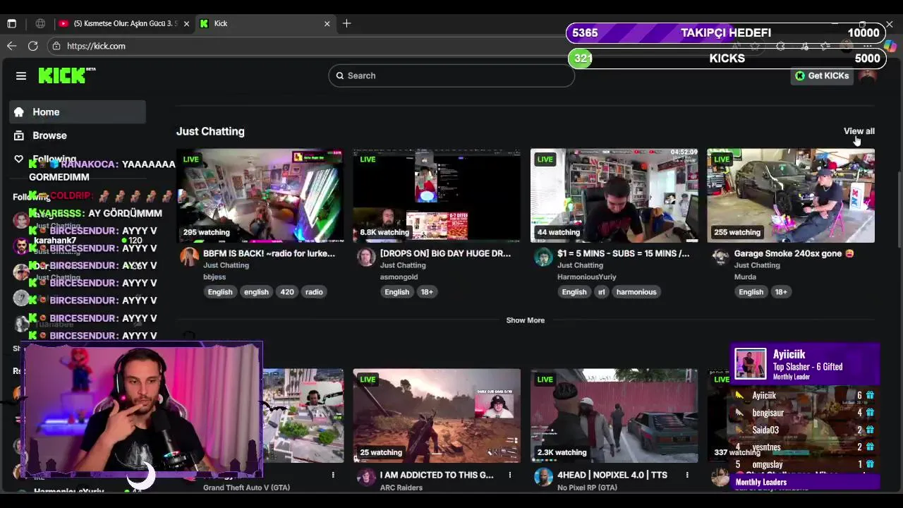Open the BBFM IS BACK stream thumbnail
The image size is (903, 508).
coord(260,195)
